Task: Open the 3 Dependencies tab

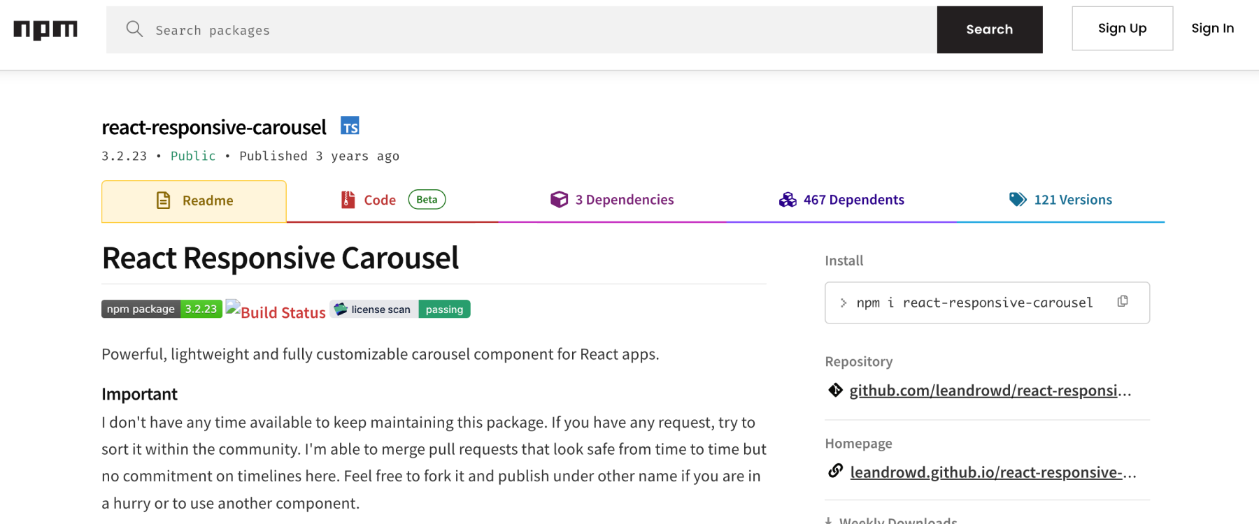Action: coord(612,200)
